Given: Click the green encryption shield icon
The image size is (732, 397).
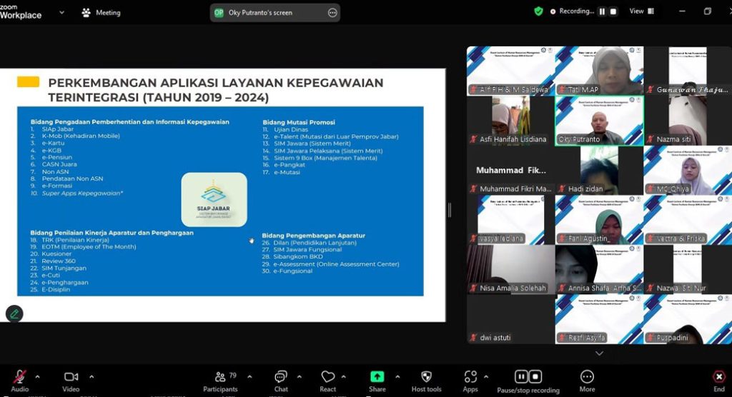Looking at the screenshot, I should (x=539, y=11).
